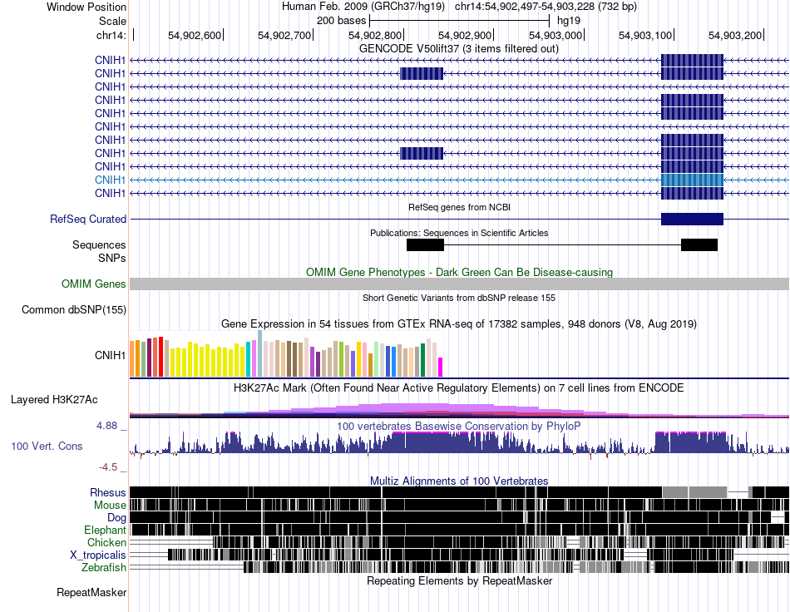Click CNIH1 label beside GTEx bar chart
Image resolution: width=790 pixels, height=612 pixels.
(x=110, y=356)
